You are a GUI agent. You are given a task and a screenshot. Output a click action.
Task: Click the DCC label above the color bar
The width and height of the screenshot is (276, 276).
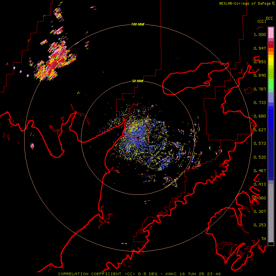tap(269, 18)
